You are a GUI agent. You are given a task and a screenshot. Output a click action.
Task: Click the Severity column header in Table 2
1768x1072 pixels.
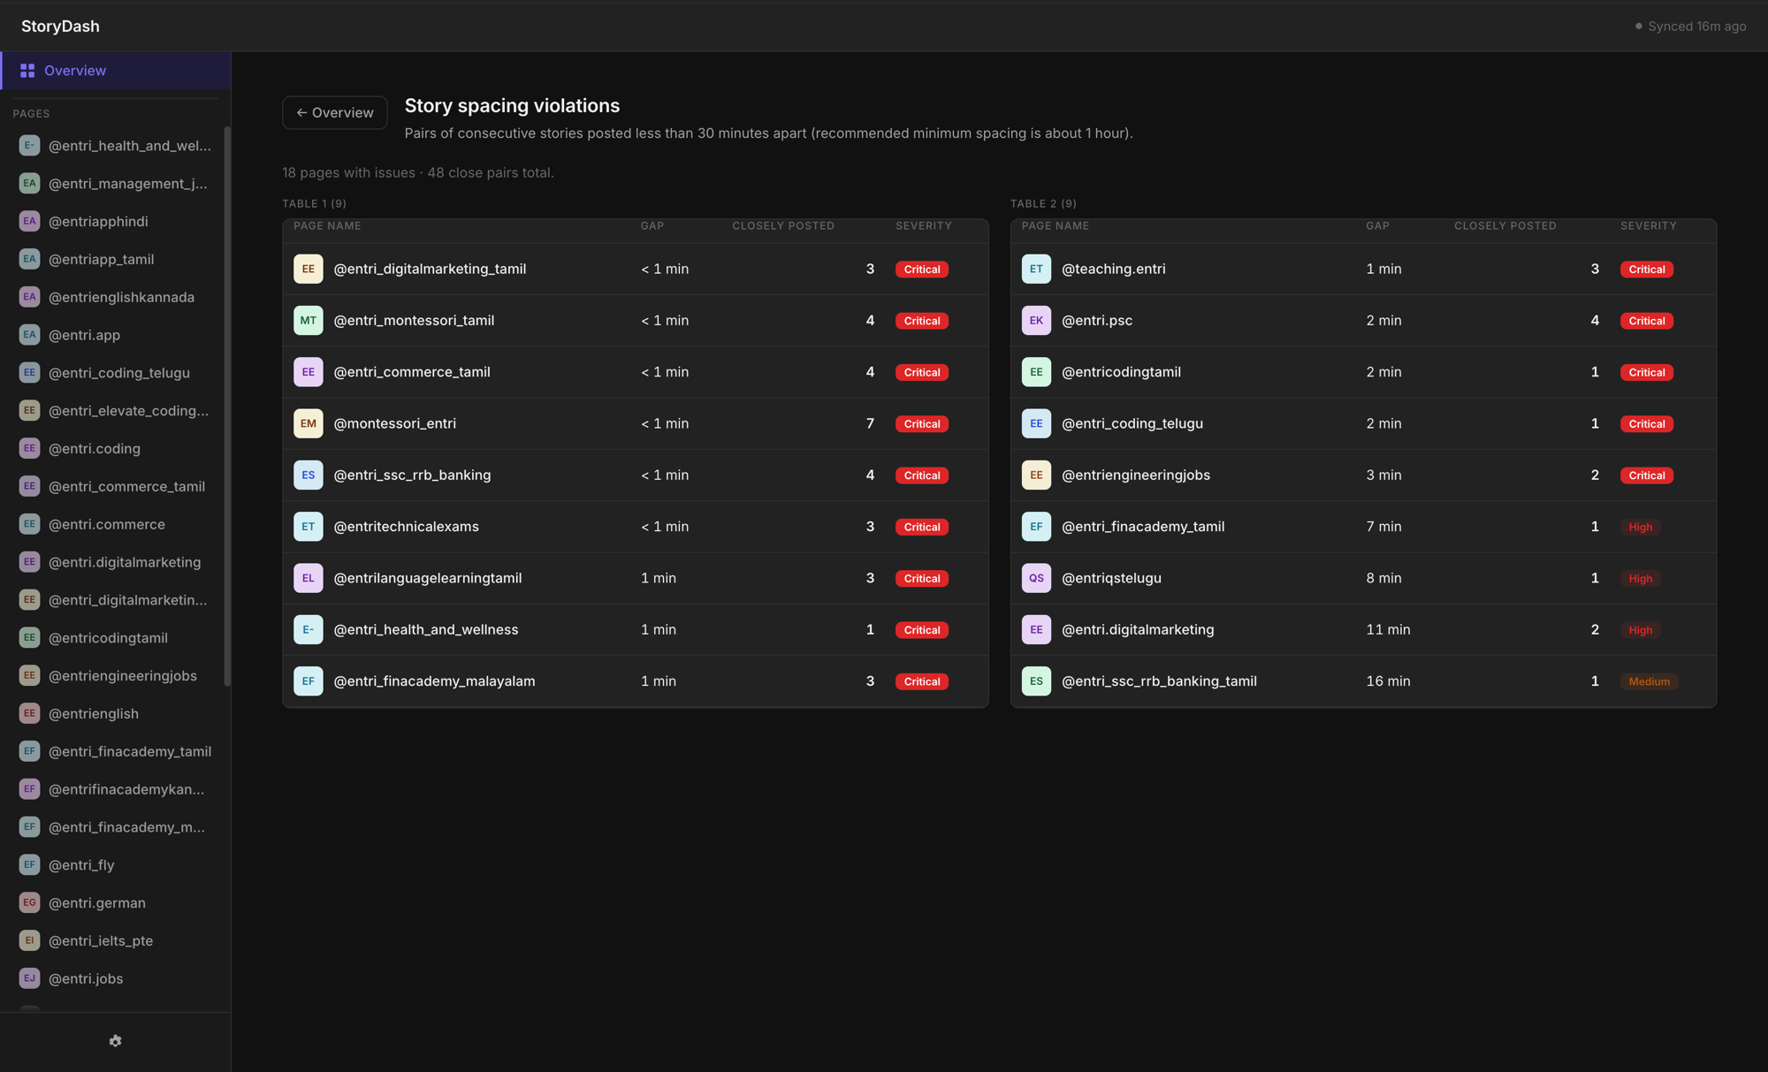click(1648, 226)
